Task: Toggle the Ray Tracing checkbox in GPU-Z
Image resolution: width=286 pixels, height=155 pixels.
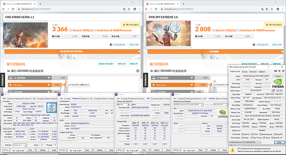Action: (x=252, y=138)
